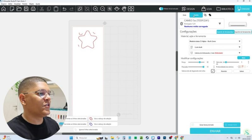Uncheck Sobrecorte de Segmento de Linha
Image resolution: width=252 pixels, height=140 pixels.
[213, 71]
